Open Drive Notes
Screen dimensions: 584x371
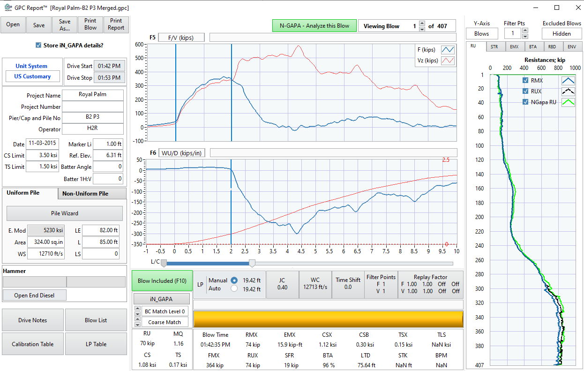tap(32, 320)
